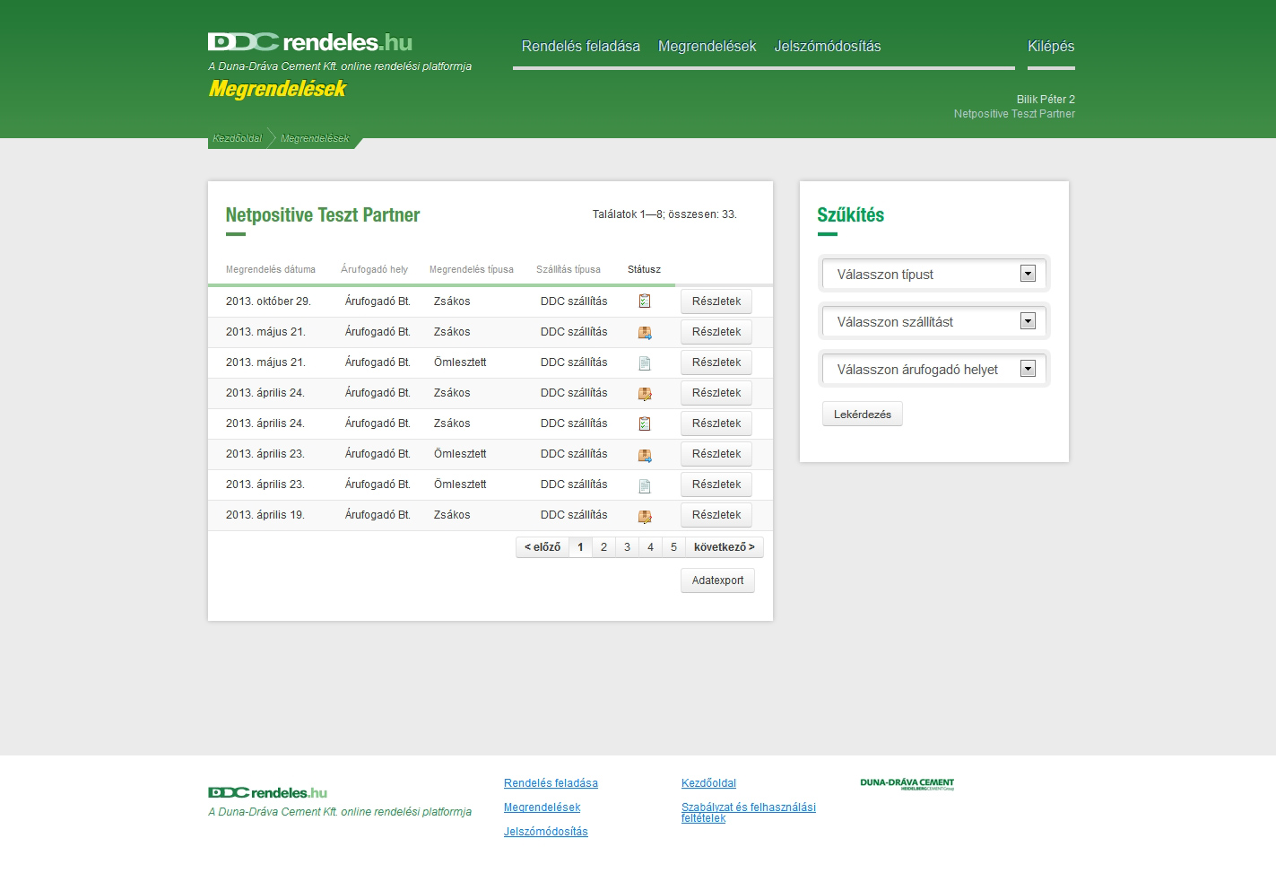Click clipboard status icon in április 24 row

point(645,423)
